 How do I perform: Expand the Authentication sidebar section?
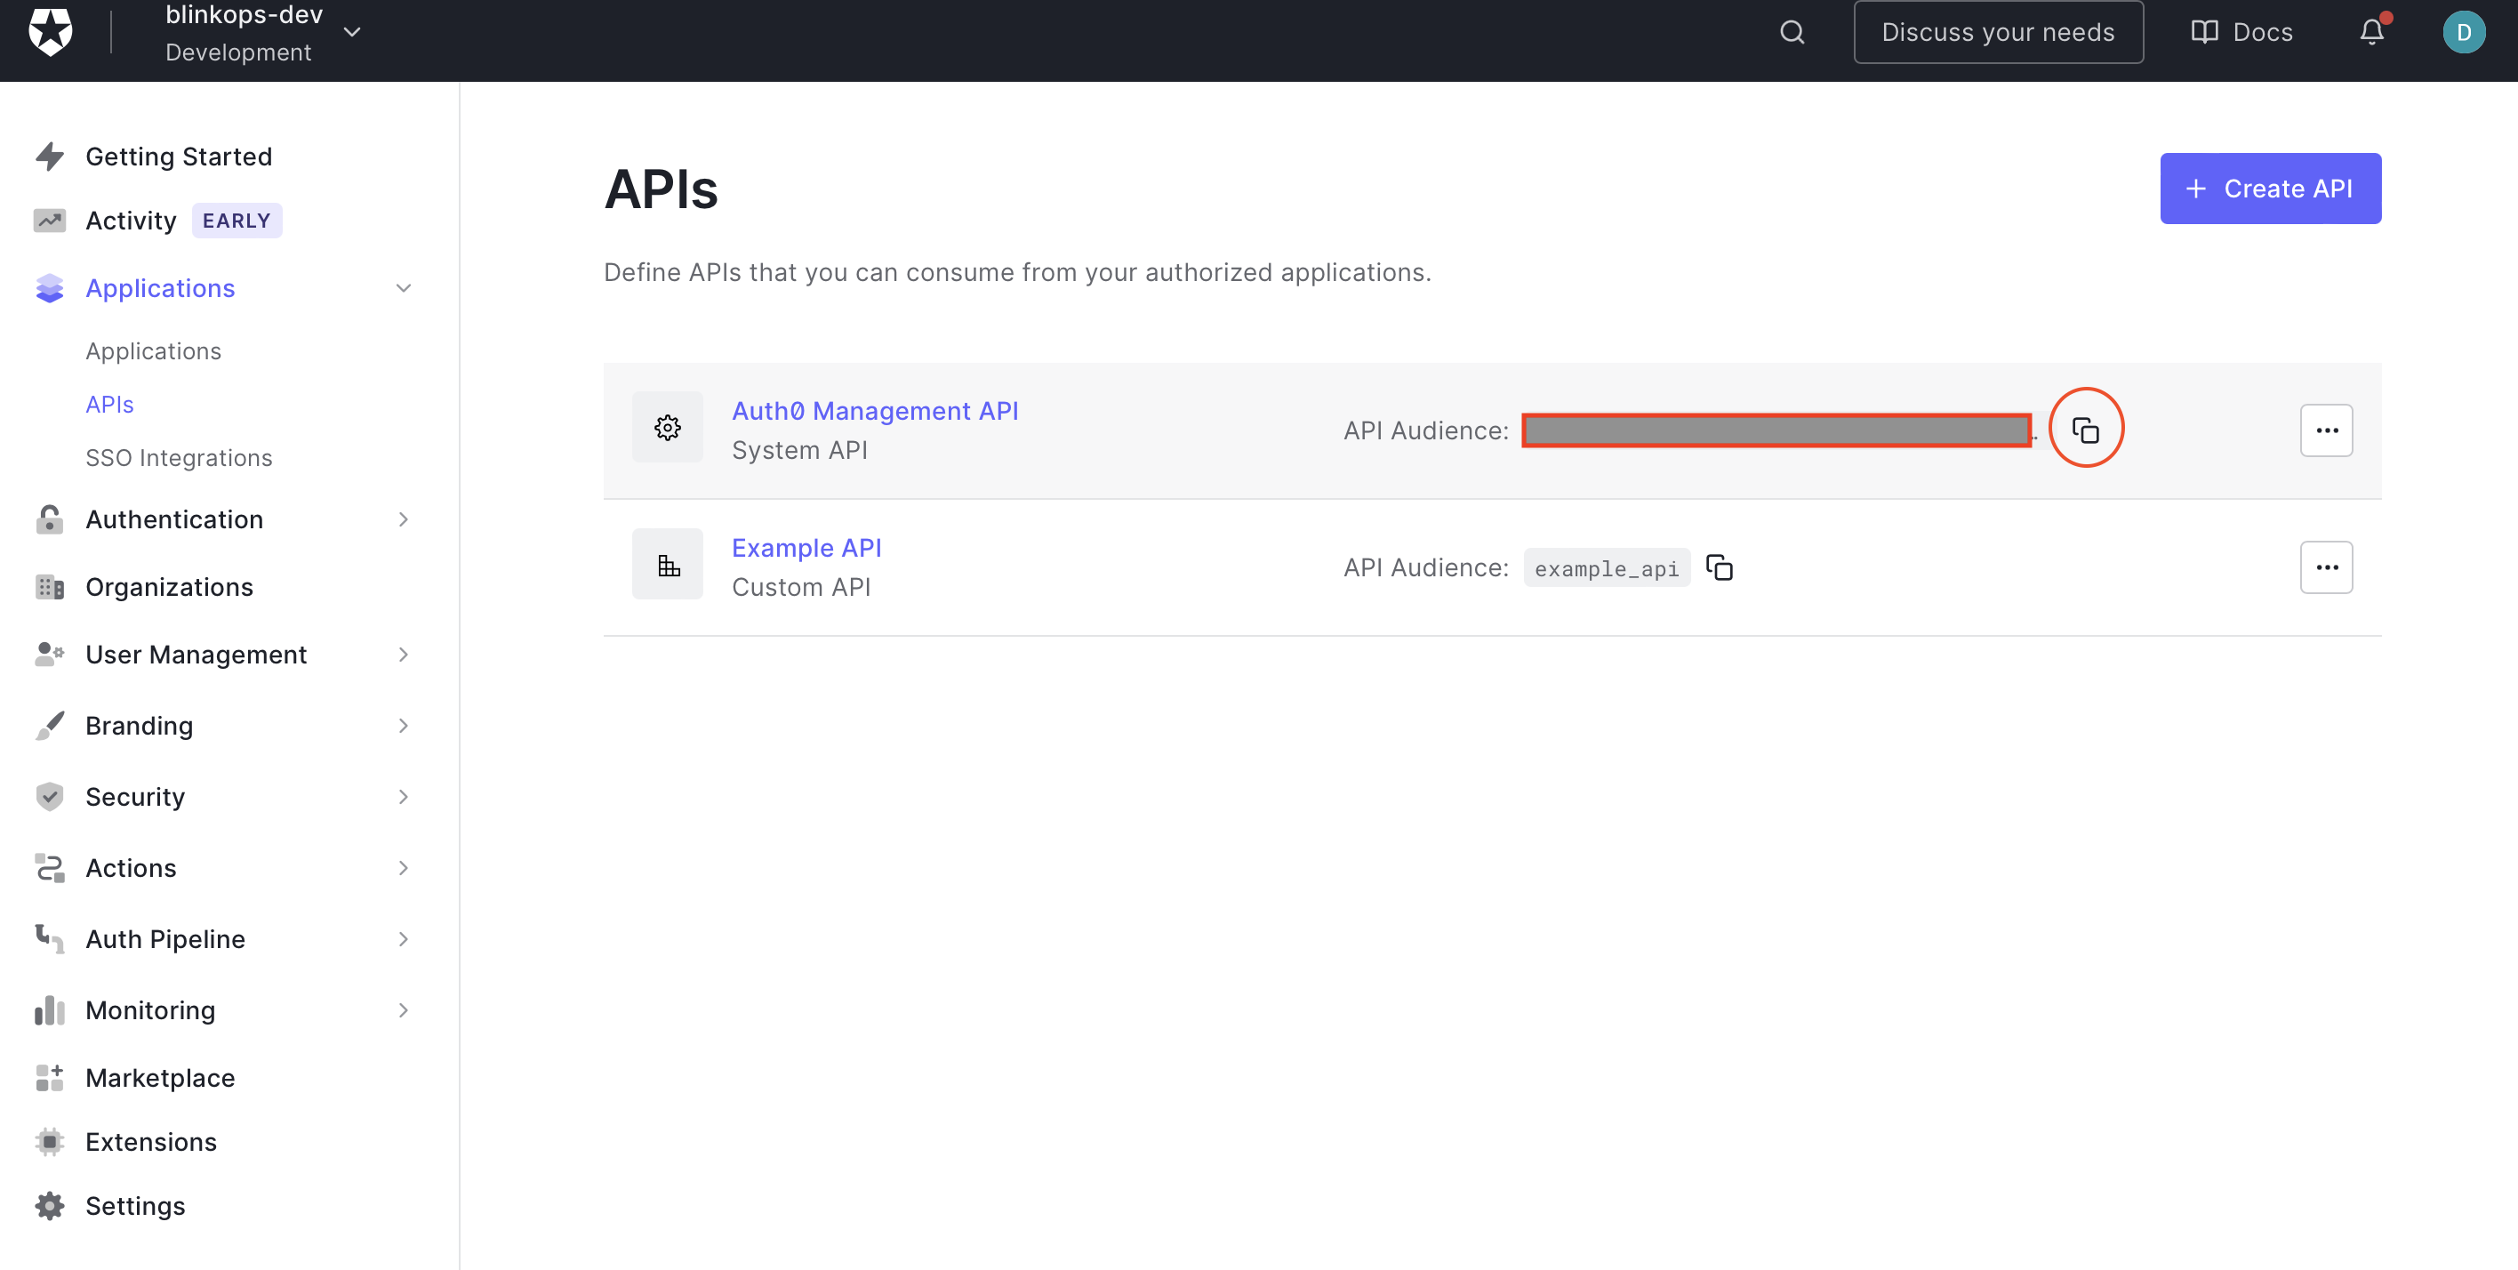click(x=403, y=519)
